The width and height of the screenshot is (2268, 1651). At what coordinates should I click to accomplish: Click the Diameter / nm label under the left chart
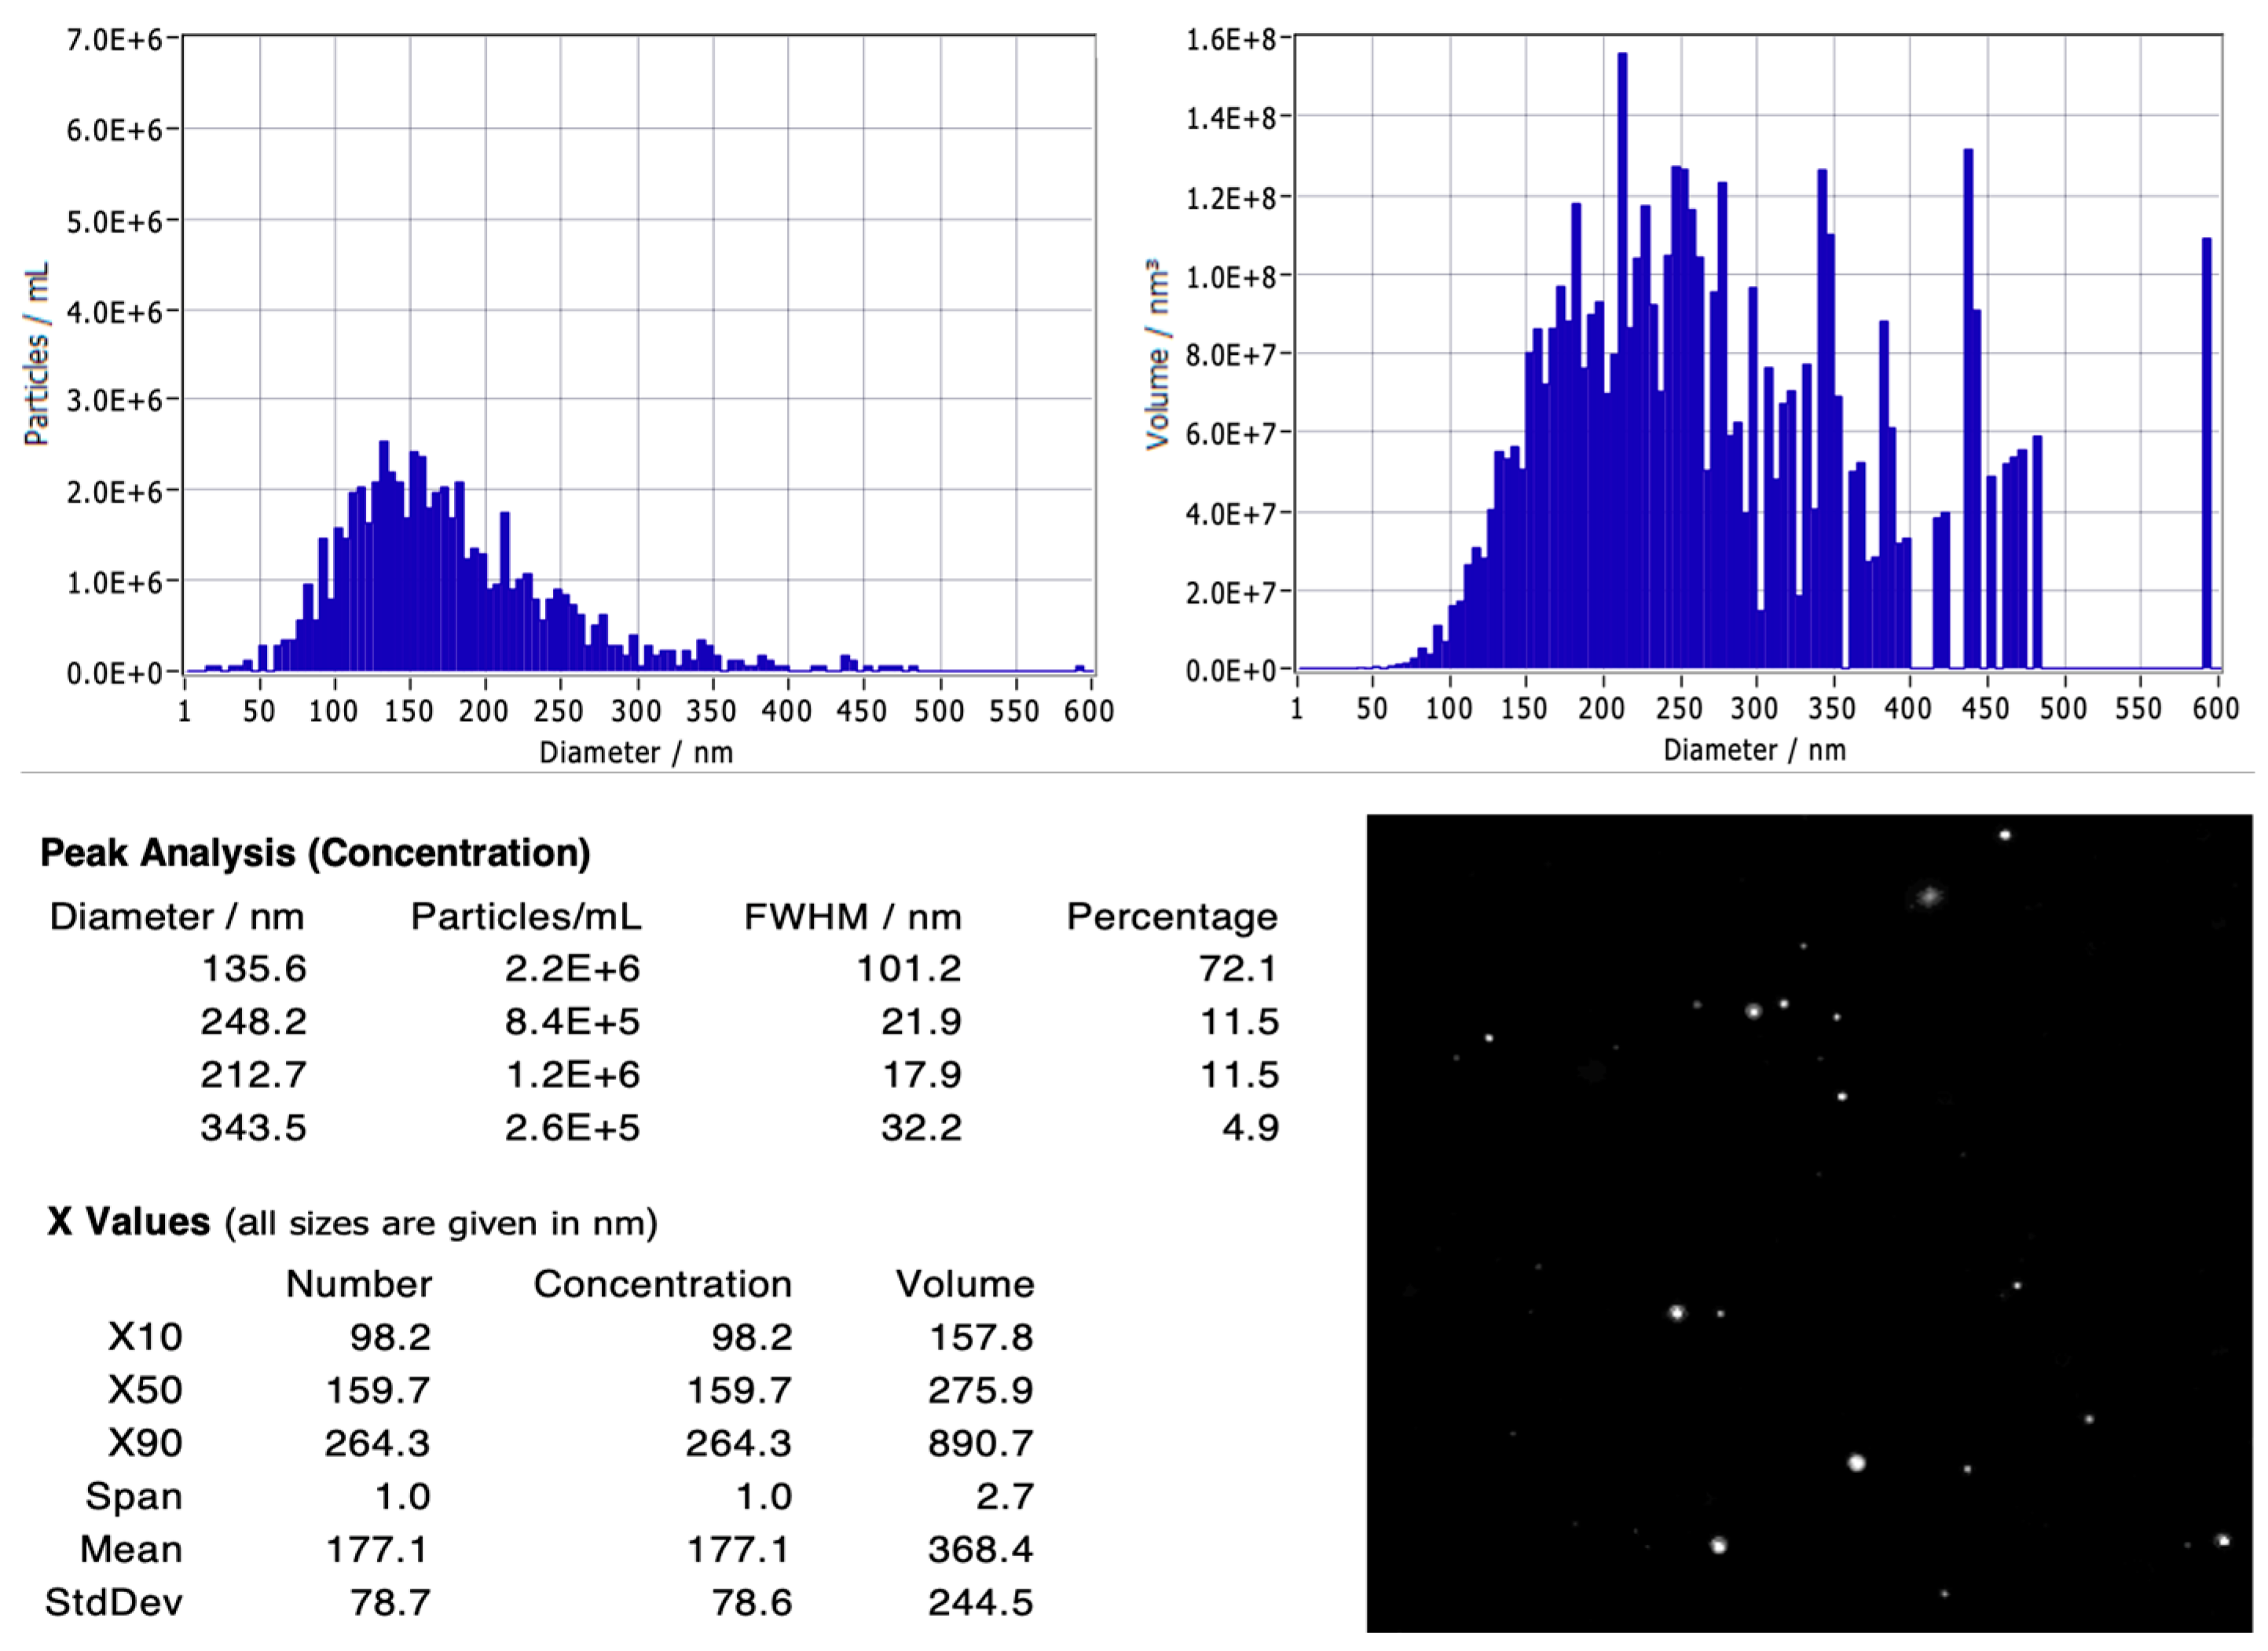[x=636, y=752]
